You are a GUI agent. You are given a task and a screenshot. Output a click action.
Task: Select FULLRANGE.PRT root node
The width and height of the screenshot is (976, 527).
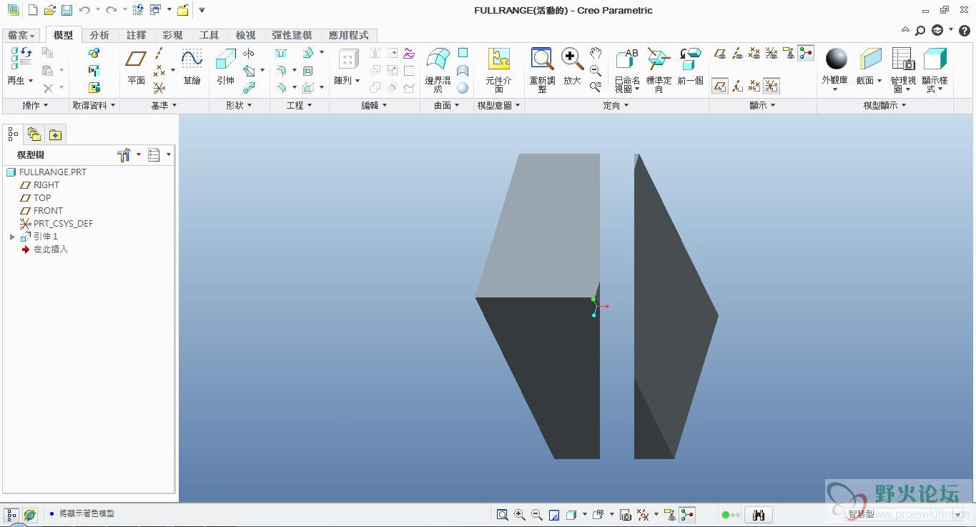[46, 172]
